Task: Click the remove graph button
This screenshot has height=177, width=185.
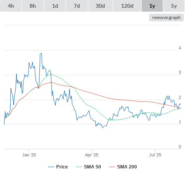Action: click(x=166, y=18)
